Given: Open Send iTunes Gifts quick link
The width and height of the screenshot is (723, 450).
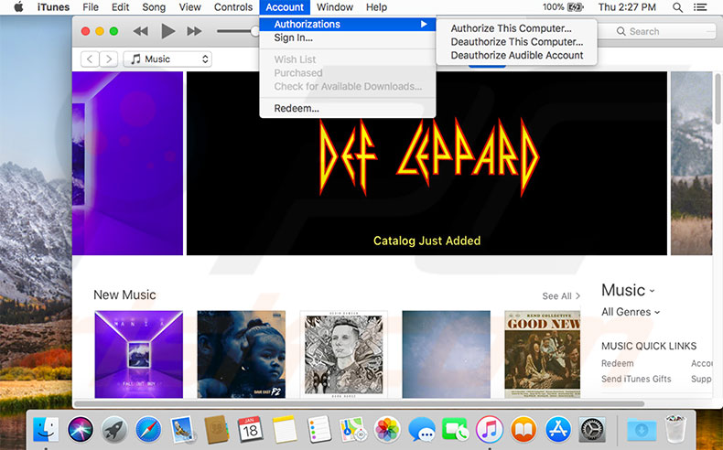Looking at the screenshot, I should (636, 379).
